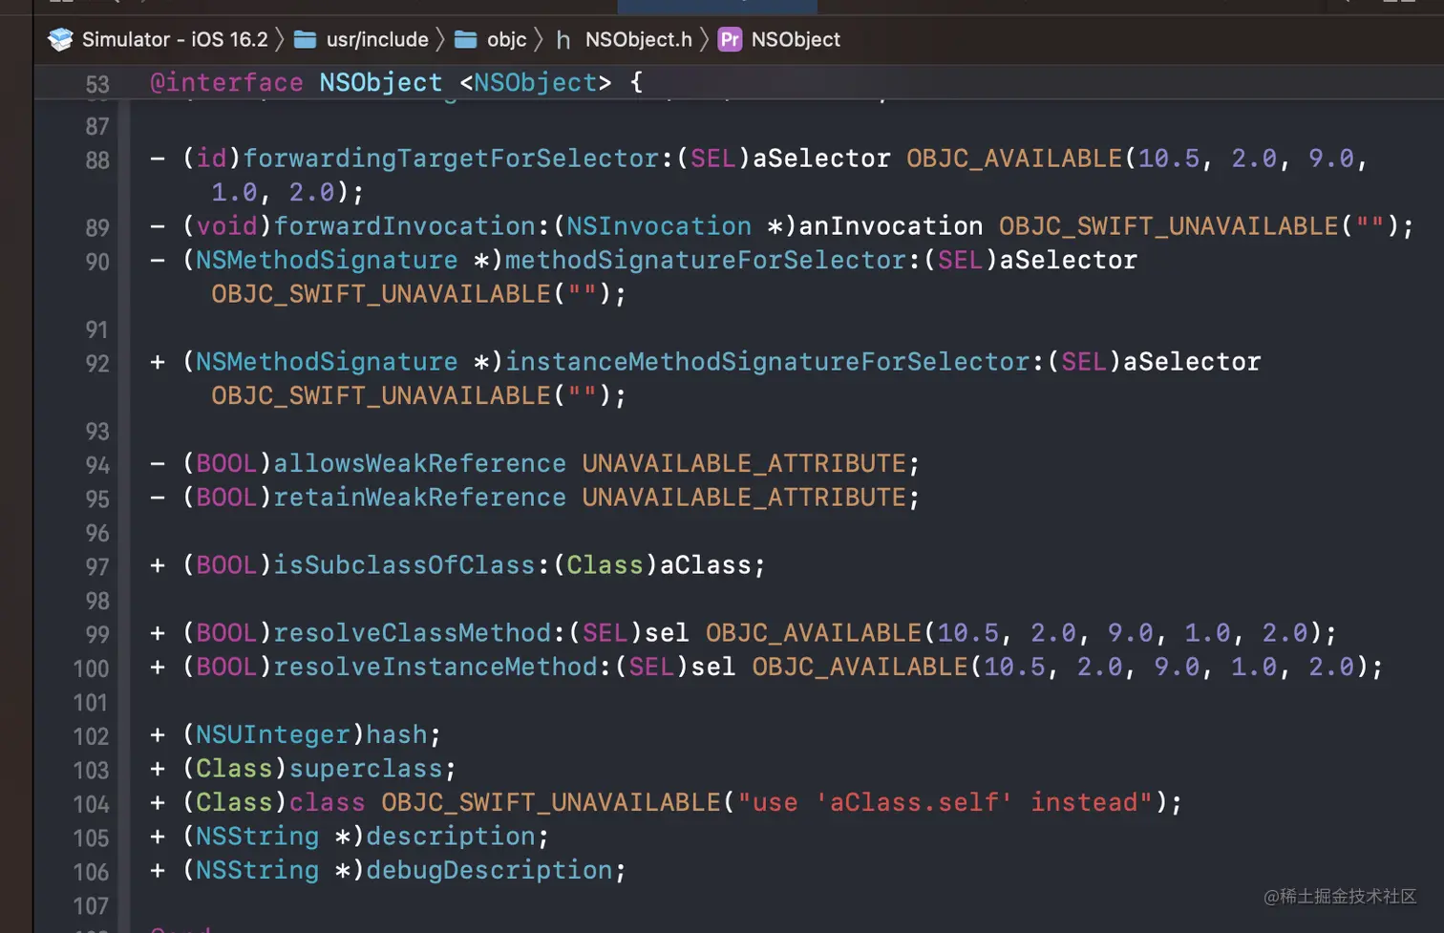Click the superclass method name

[366, 768]
